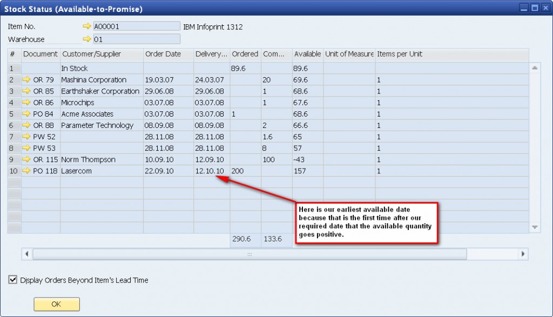Click link arrow for PO 84
553x317 pixels.
[26, 114]
